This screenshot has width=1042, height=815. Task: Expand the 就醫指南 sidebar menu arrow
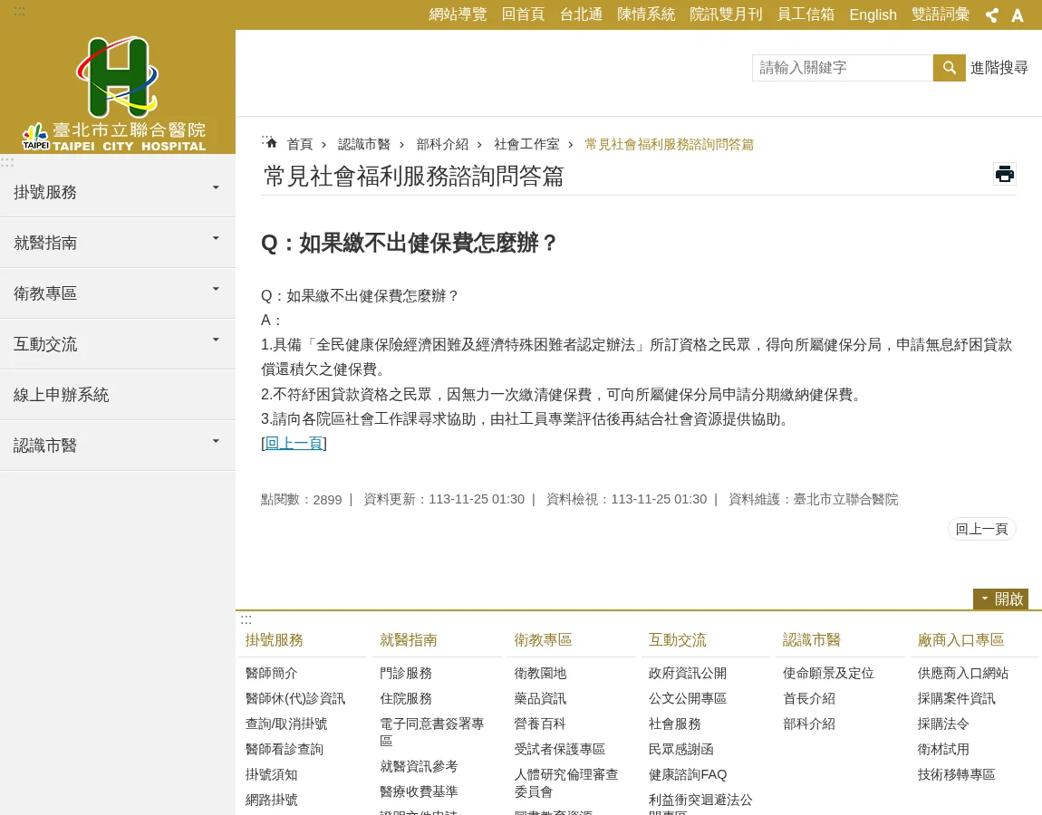click(x=216, y=238)
